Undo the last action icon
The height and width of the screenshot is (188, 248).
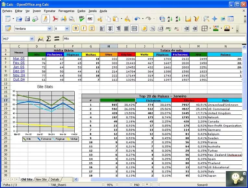(x=137, y=19)
